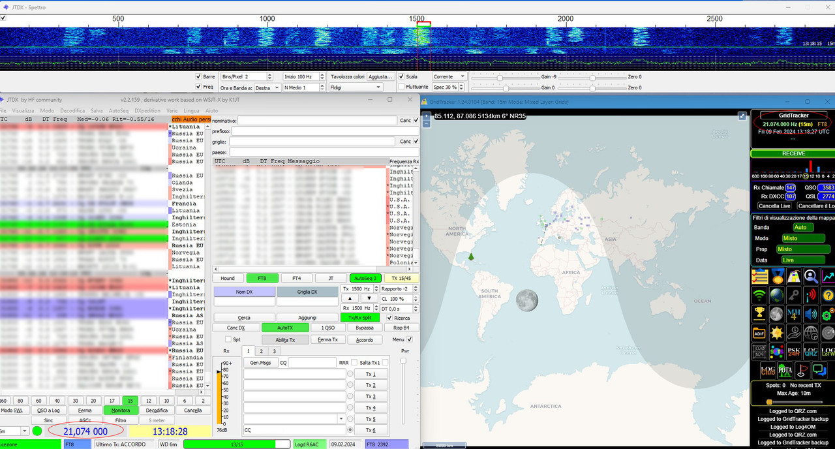The image size is (835, 449).
Task: Open GridTracker help question mark icon
Action: tap(828, 296)
